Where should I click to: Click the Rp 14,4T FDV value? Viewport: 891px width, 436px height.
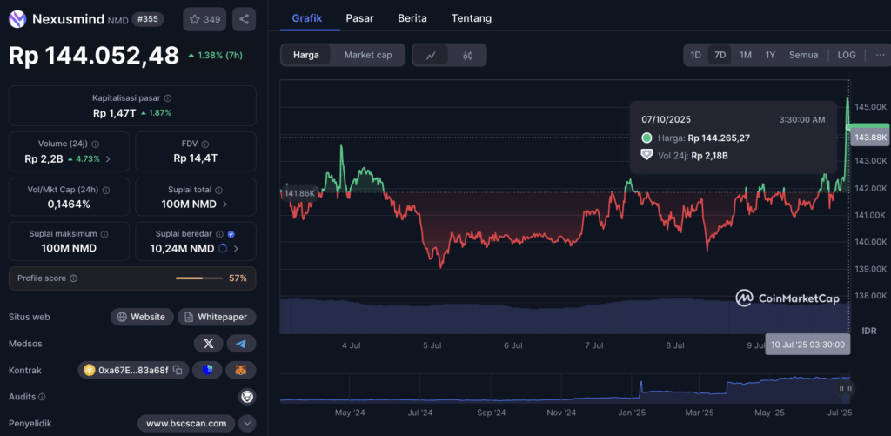[x=196, y=158]
